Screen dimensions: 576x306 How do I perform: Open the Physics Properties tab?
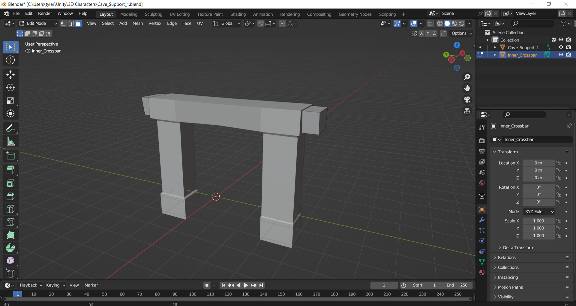click(482, 241)
